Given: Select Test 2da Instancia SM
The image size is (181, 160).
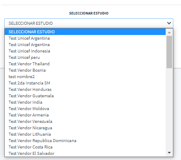Looking at the screenshot, I should 85,83.
